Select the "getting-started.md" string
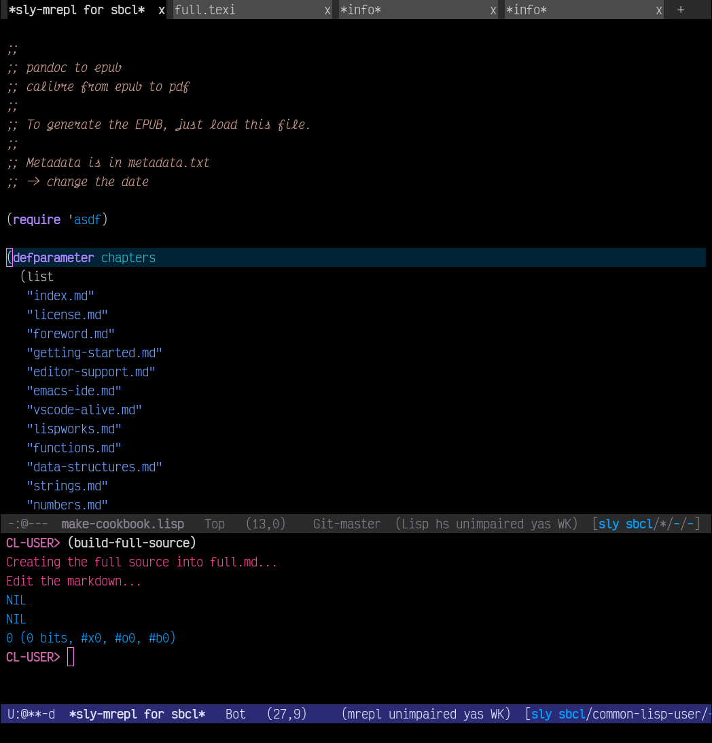This screenshot has height=743, width=712. click(94, 353)
